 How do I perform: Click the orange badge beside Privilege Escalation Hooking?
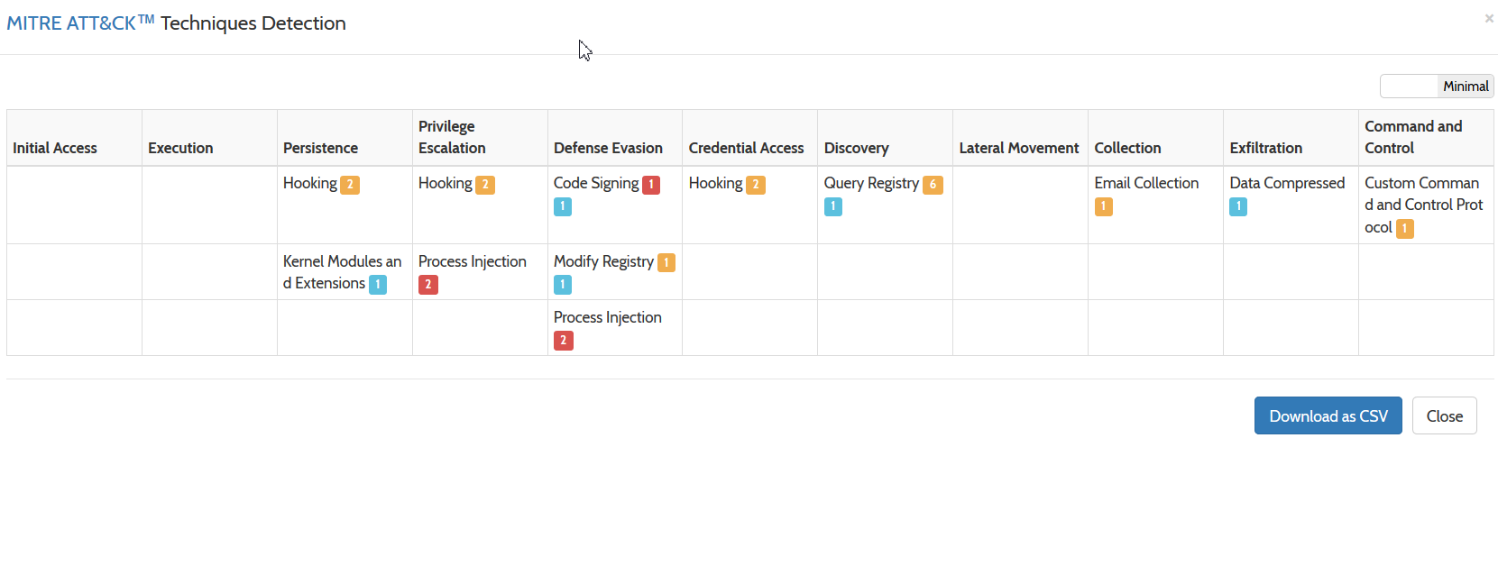pyautogui.click(x=485, y=185)
